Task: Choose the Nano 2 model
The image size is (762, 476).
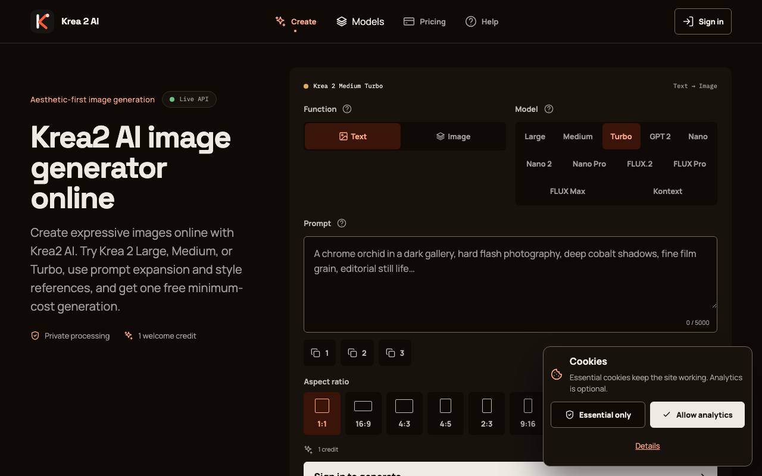Action: pyautogui.click(x=539, y=164)
